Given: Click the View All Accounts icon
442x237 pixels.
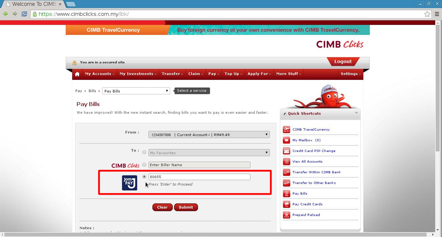Looking at the screenshot, I should (286, 162).
